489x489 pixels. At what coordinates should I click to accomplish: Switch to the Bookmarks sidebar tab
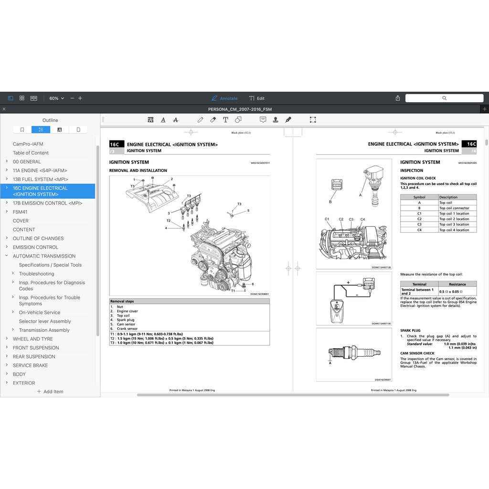(x=22, y=129)
